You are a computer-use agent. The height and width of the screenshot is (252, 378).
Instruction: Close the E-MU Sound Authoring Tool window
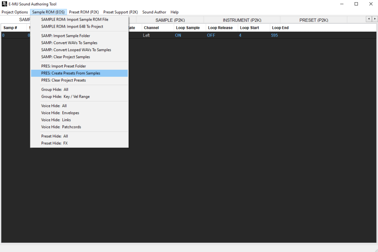pos(371,4)
